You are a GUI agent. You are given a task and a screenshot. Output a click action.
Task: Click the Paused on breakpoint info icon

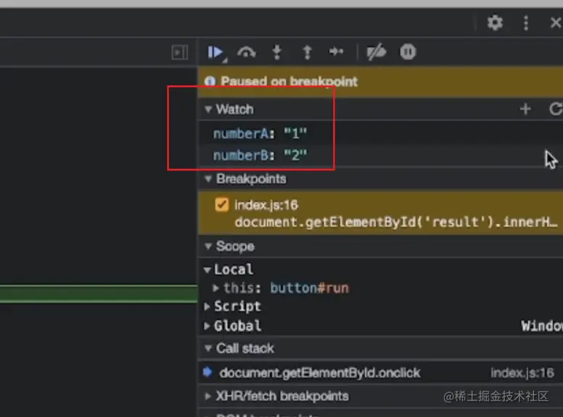point(210,81)
